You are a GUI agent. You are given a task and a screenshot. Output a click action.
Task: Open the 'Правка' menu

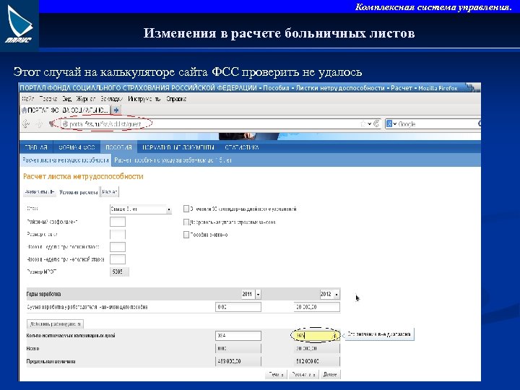point(48,99)
